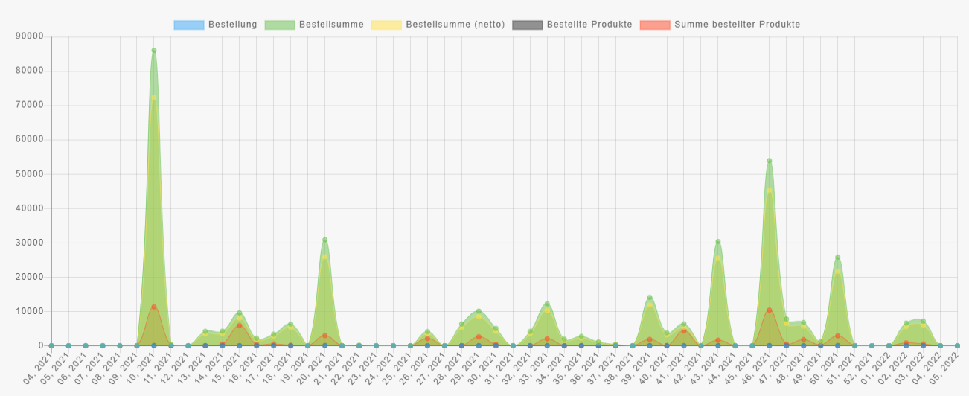Click the green peak point at week 43, 2021
This screenshot has width=969, height=396.
[718, 242]
